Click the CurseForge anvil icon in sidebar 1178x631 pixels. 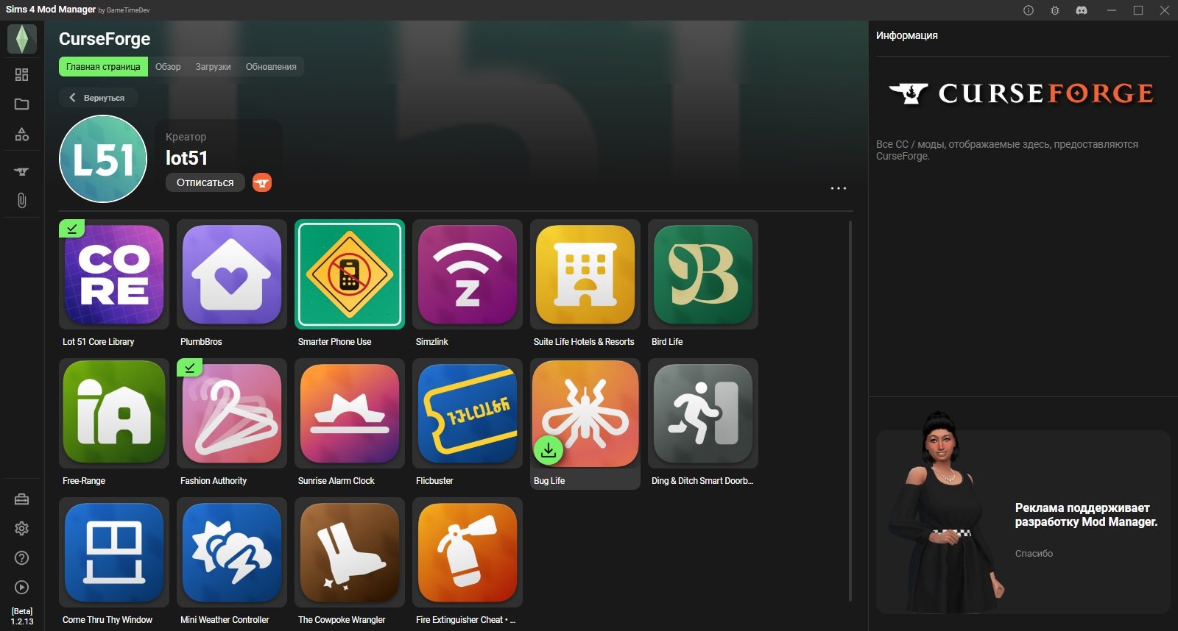[x=21, y=171]
